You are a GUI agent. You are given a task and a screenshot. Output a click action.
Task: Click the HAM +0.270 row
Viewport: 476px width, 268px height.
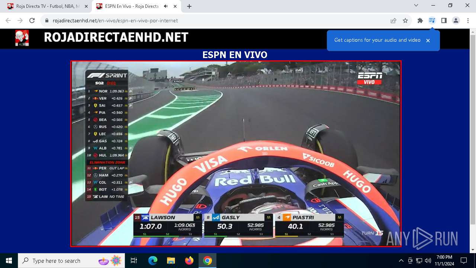coord(107,175)
